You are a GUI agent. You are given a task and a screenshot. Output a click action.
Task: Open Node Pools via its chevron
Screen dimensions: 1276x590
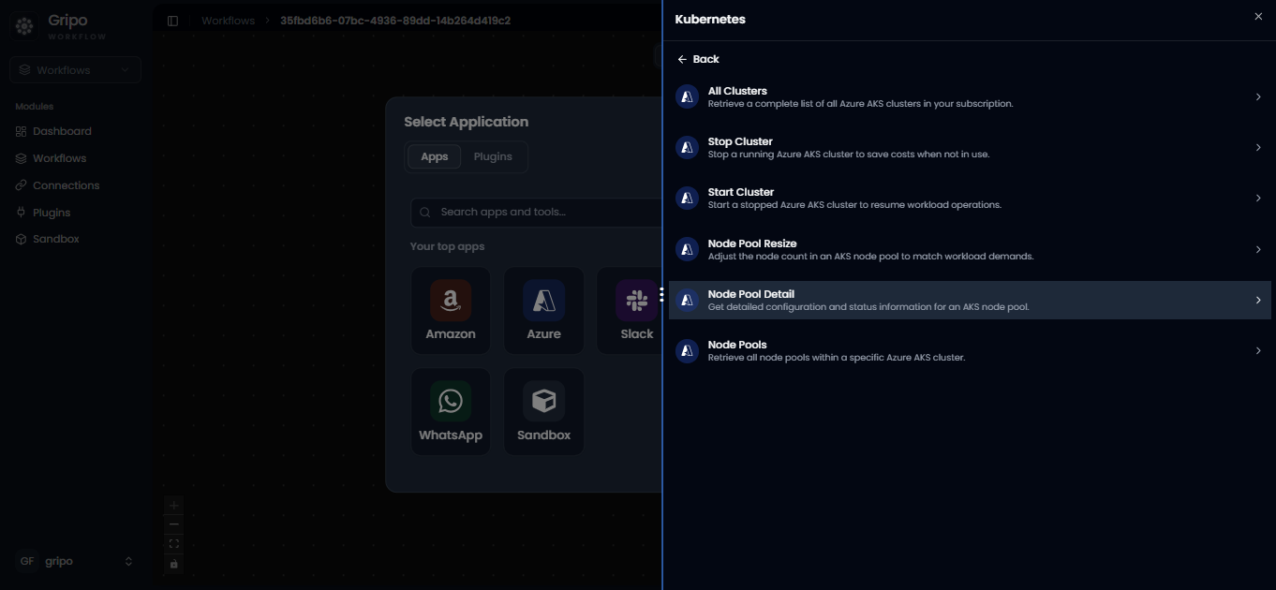[1258, 350]
